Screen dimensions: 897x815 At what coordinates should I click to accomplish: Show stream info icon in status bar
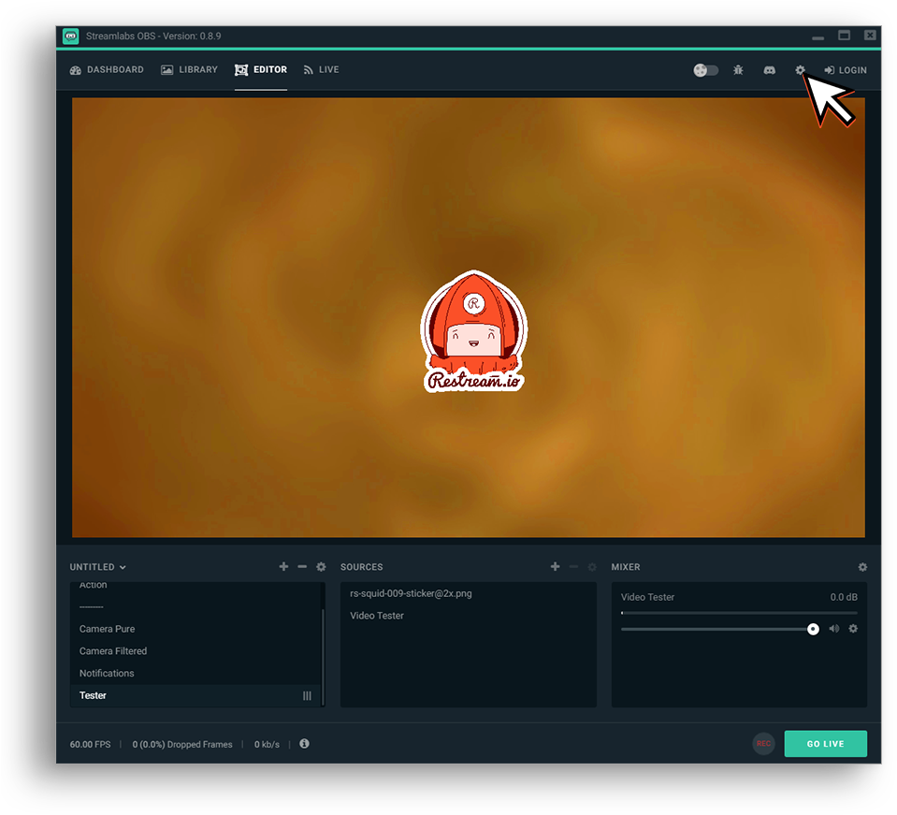pyautogui.click(x=304, y=744)
